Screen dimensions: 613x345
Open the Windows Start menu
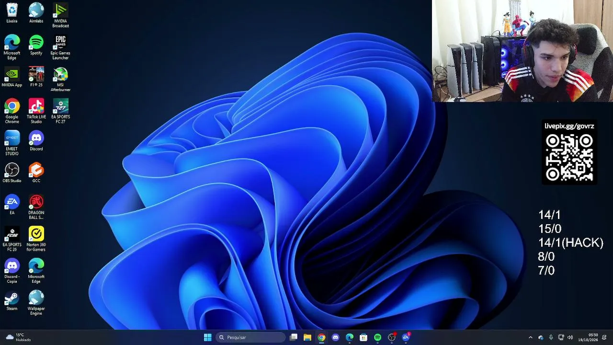coord(207,337)
